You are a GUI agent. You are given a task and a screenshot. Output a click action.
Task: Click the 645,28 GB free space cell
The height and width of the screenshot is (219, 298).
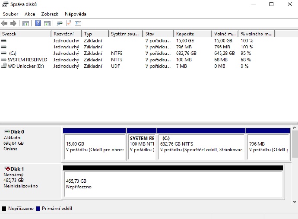(225, 53)
